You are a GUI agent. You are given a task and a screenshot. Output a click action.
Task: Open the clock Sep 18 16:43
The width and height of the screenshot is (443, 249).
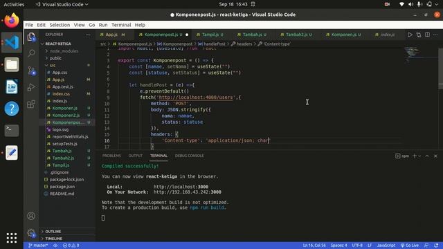[x=233, y=5]
